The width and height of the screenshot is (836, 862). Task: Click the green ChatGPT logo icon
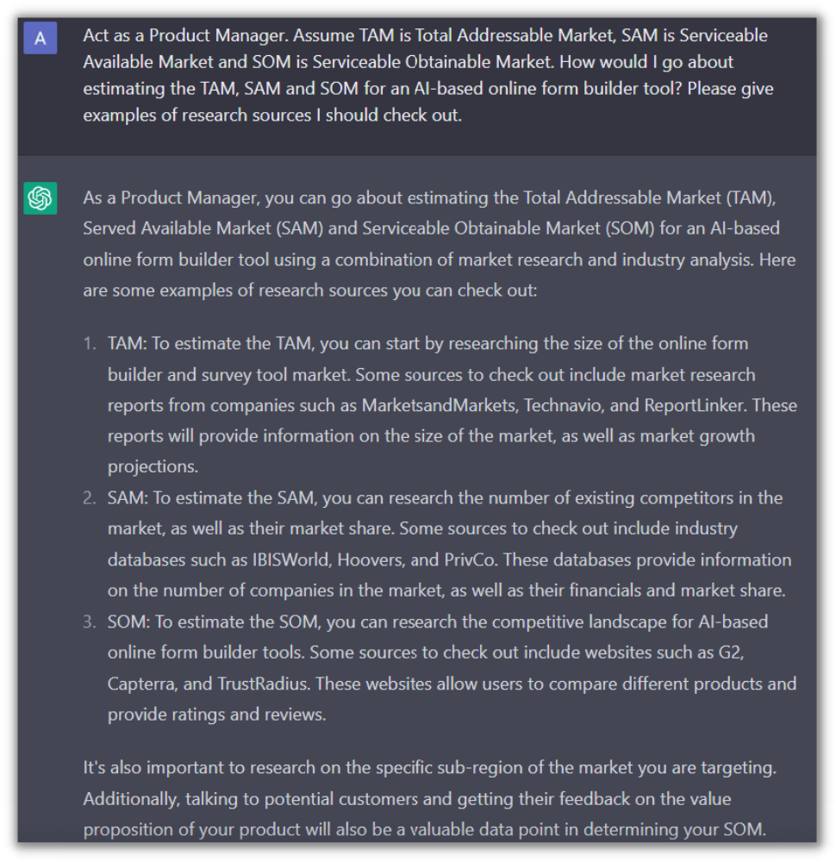click(41, 198)
